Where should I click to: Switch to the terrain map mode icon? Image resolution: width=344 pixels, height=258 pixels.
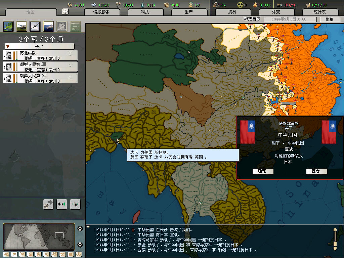pos(6,254)
